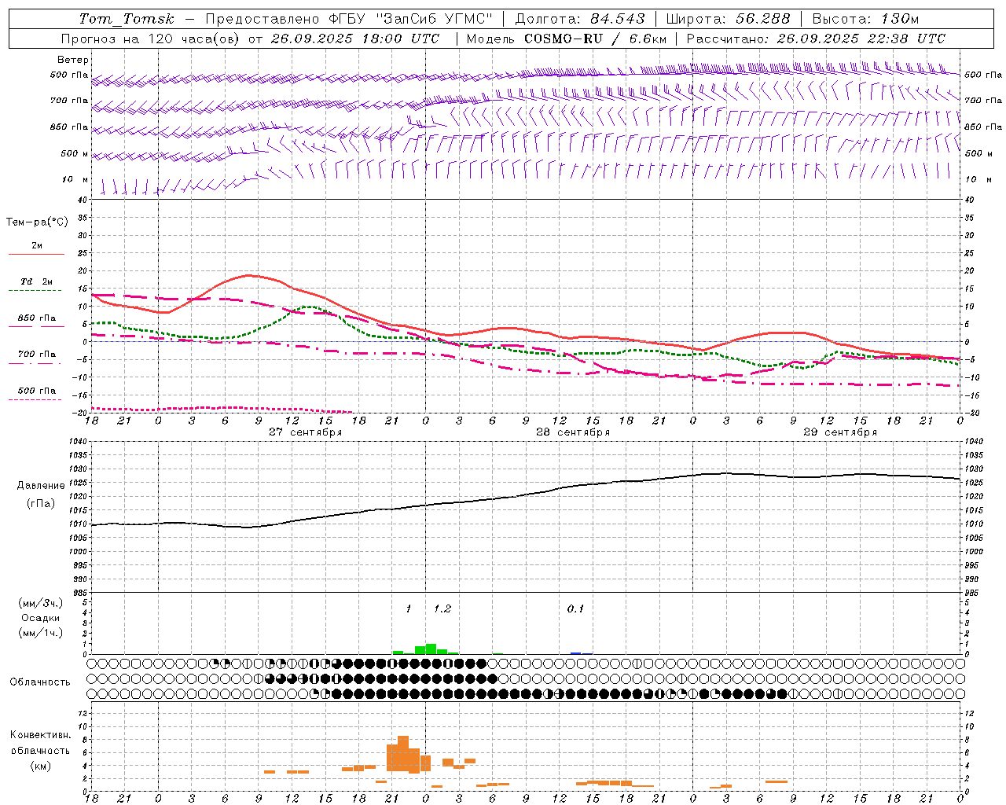The width and height of the screenshot is (1006, 805).
Task: Select the "Широта: 56.288" header value
Action: pyautogui.click(x=729, y=19)
